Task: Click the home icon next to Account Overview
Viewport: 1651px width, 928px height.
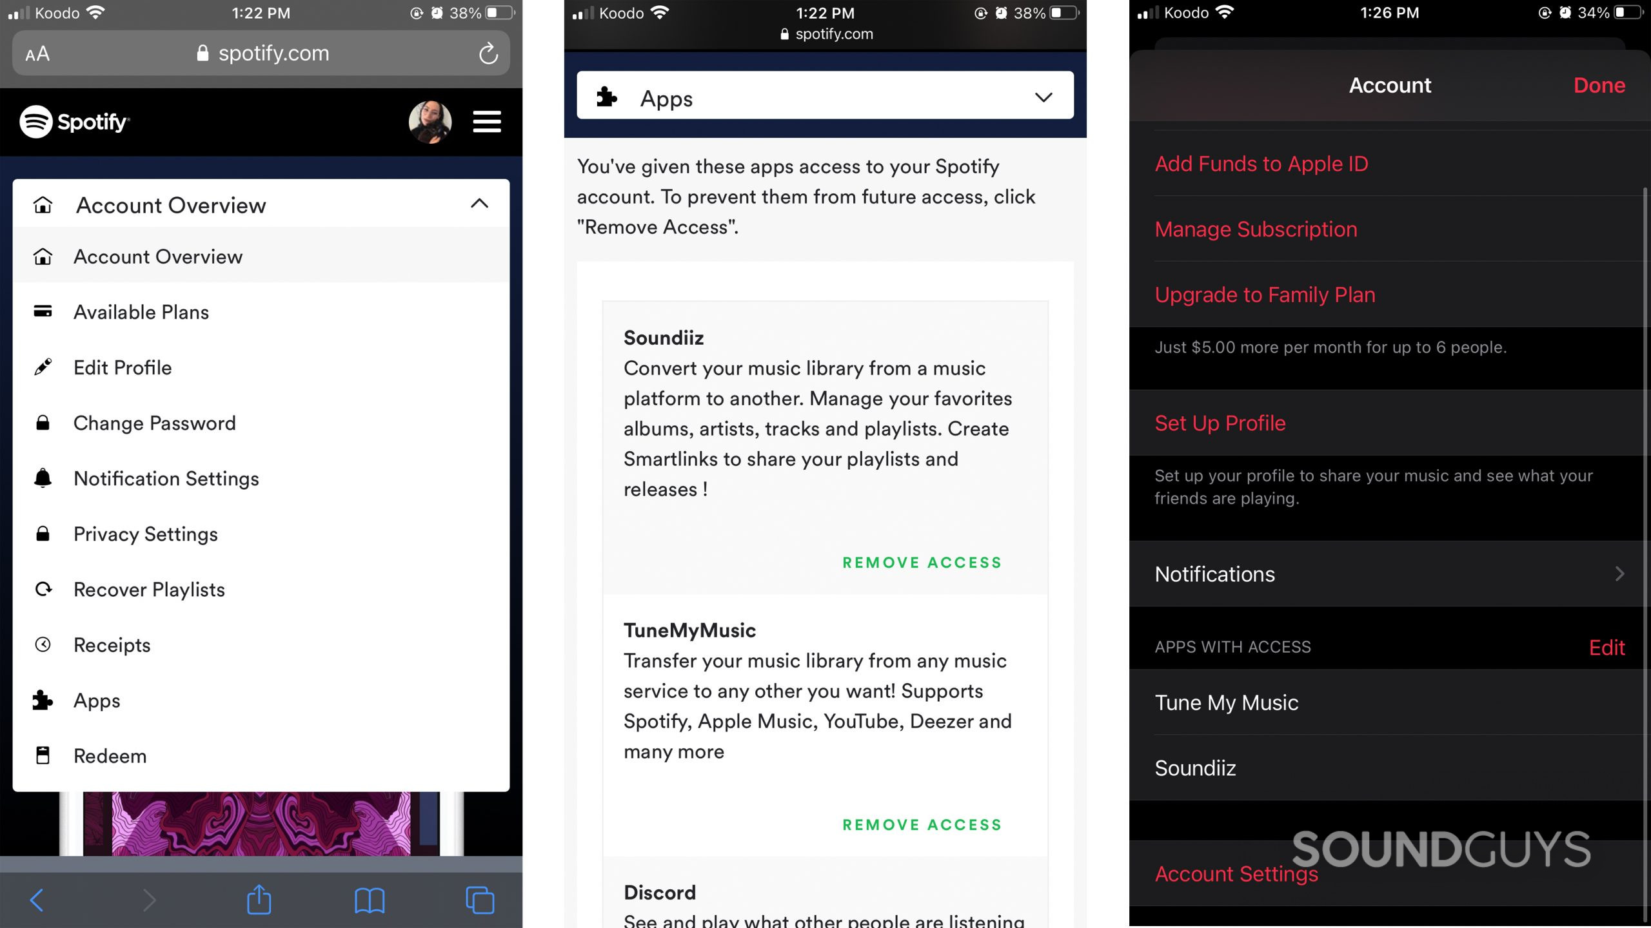Action: pyautogui.click(x=42, y=204)
